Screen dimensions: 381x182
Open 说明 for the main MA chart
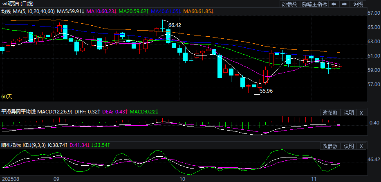pyautogui.click(x=358, y=4)
